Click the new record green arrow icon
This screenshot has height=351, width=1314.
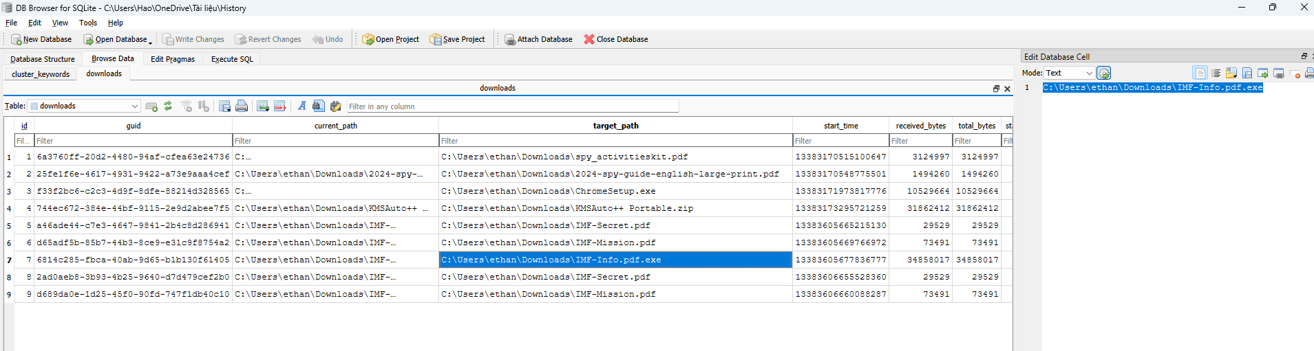263,106
